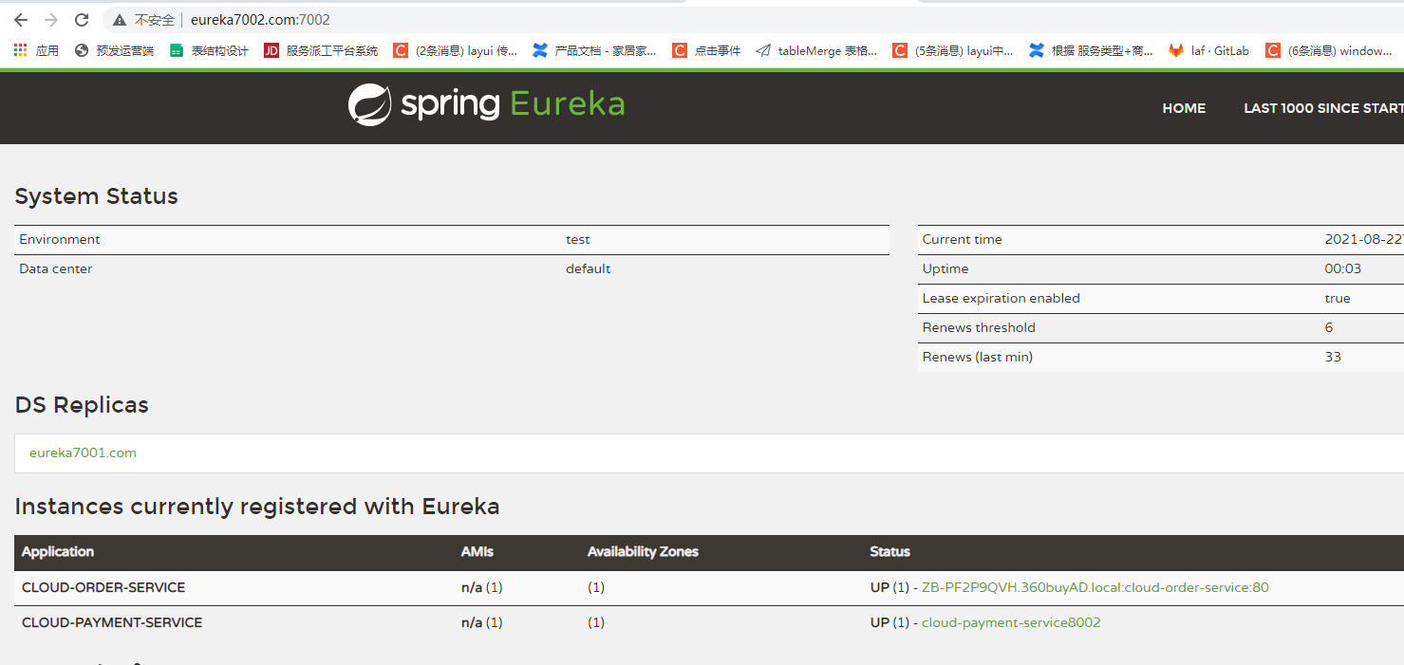Click n/a (1) in CLOUD-ORDER-SERVICE row
Viewport: 1404px width, 665px height.
coord(482,587)
